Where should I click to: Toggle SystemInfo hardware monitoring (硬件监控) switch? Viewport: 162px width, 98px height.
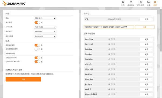coord(37,62)
